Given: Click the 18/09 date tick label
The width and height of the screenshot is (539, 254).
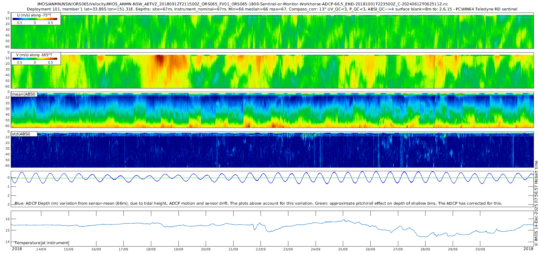Looking at the screenshot, I should coord(151,249).
